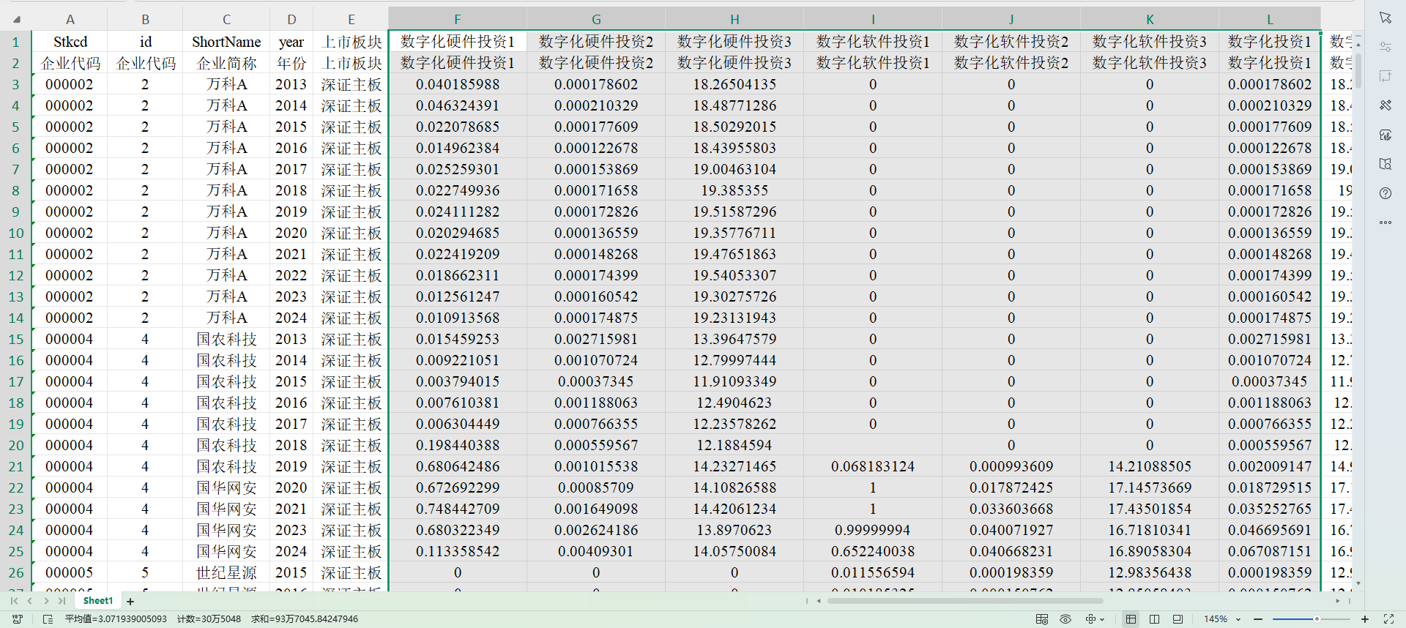
Task: Click the zoom in plus button
Action: point(1365,619)
